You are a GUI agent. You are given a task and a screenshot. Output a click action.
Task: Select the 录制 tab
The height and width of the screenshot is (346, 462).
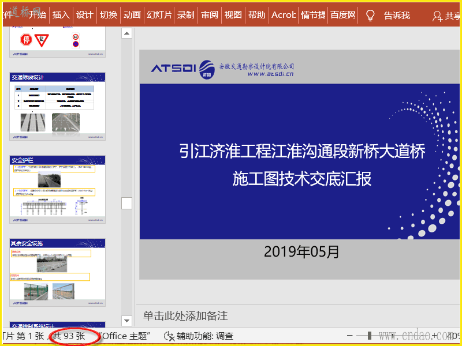pyautogui.click(x=185, y=15)
